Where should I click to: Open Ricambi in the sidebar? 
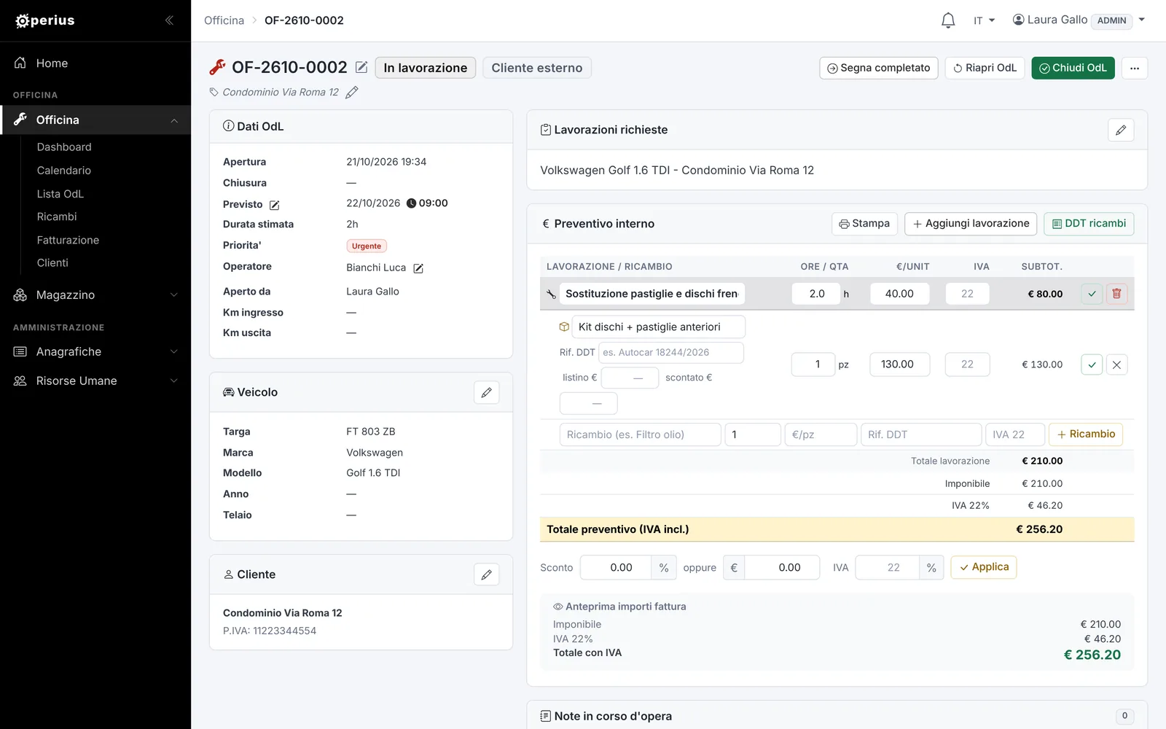click(57, 217)
